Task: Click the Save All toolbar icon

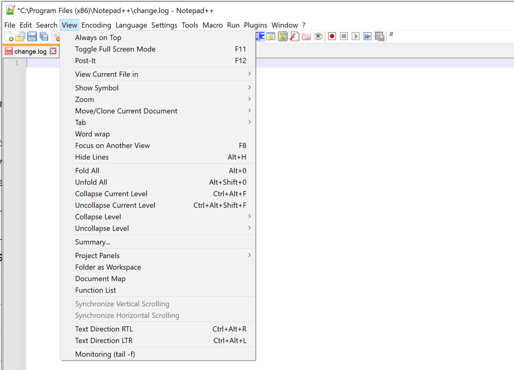Action: (x=44, y=37)
